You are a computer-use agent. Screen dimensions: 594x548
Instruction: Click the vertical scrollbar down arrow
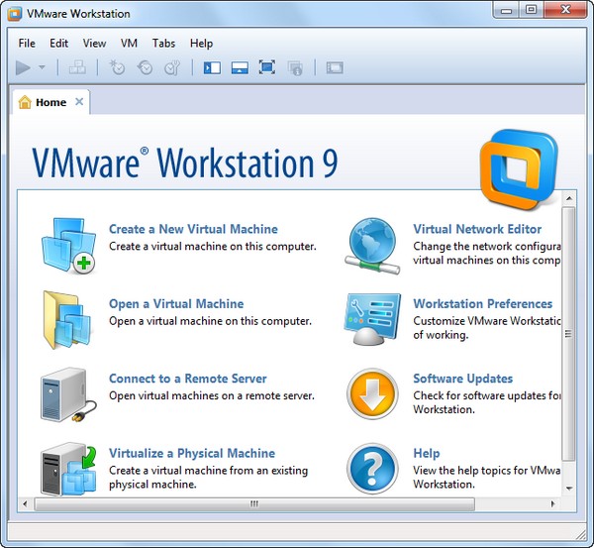point(568,489)
